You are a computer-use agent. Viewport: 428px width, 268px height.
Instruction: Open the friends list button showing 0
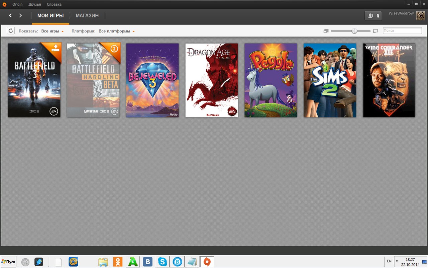(373, 16)
